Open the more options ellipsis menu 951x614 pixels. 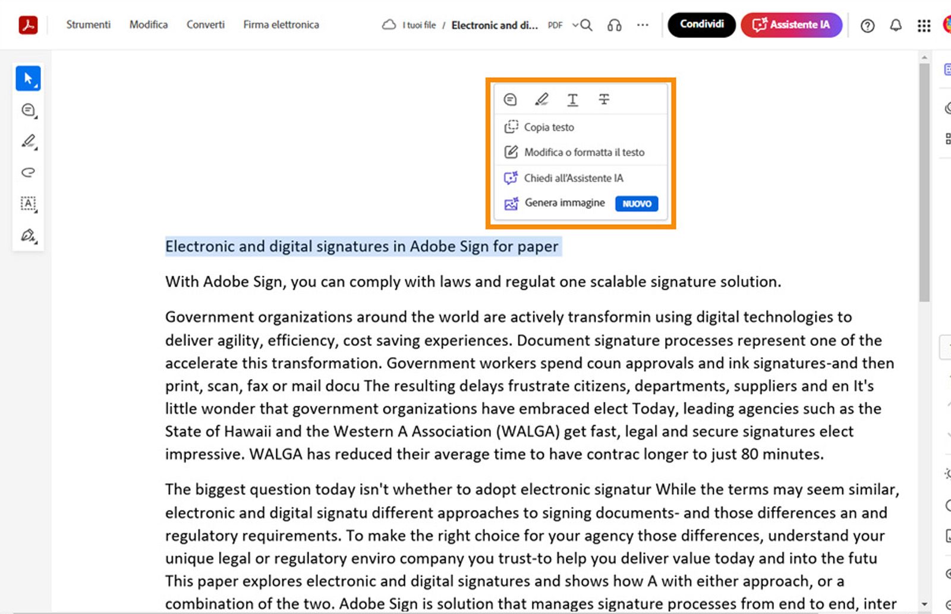click(643, 25)
